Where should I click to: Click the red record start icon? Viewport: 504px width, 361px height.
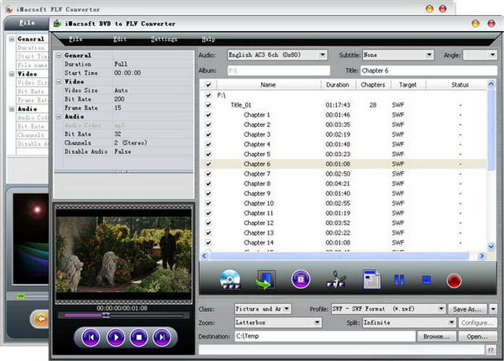click(x=454, y=279)
